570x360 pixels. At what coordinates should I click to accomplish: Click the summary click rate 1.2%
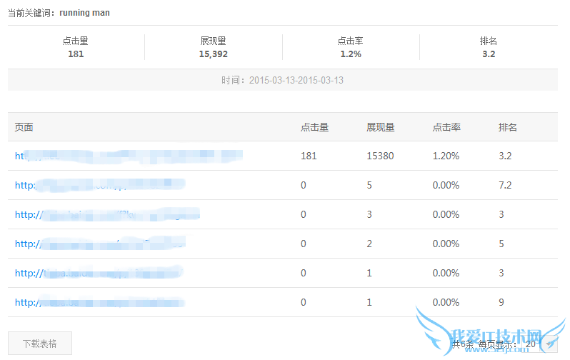tap(351, 54)
